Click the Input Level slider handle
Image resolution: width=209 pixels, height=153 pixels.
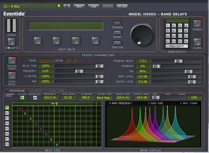pyautogui.click(x=192, y=77)
